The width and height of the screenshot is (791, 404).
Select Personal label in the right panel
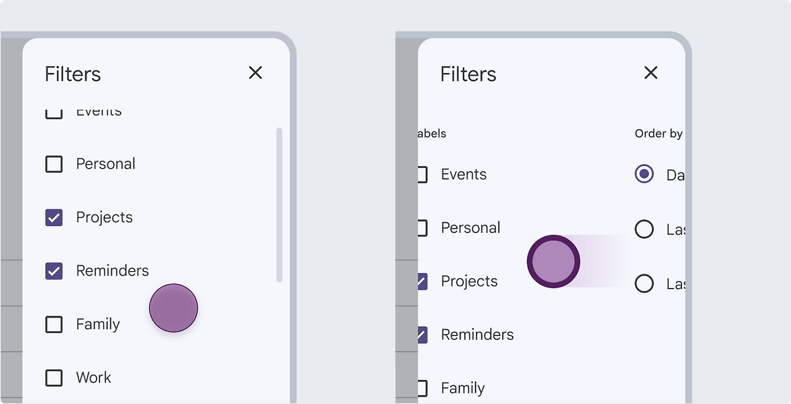(423, 228)
